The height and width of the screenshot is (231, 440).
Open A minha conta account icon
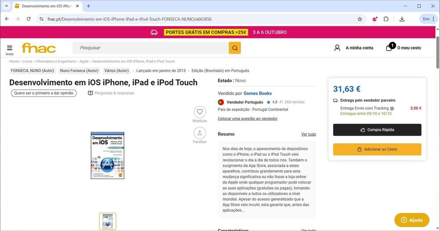[337, 48]
